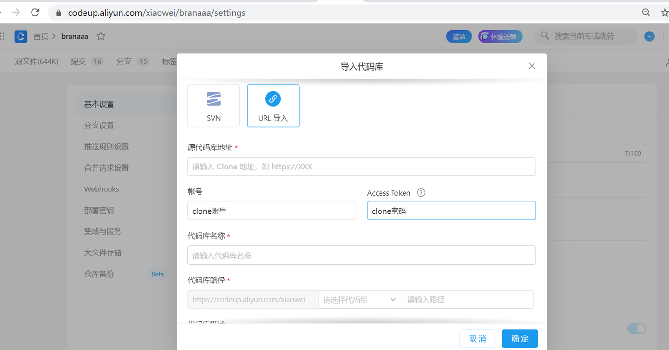Click 取消 to cancel import
Image resolution: width=669 pixels, height=350 pixels.
tap(478, 338)
